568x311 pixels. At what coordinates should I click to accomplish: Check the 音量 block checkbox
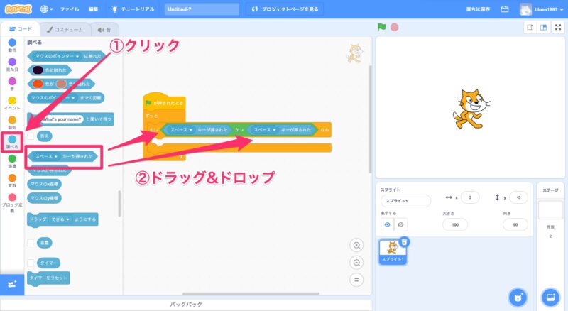[31, 243]
